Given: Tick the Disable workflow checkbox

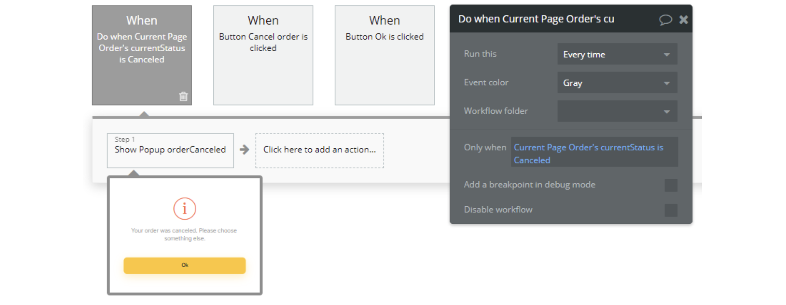Looking at the screenshot, I should pyautogui.click(x=670, y=210).
